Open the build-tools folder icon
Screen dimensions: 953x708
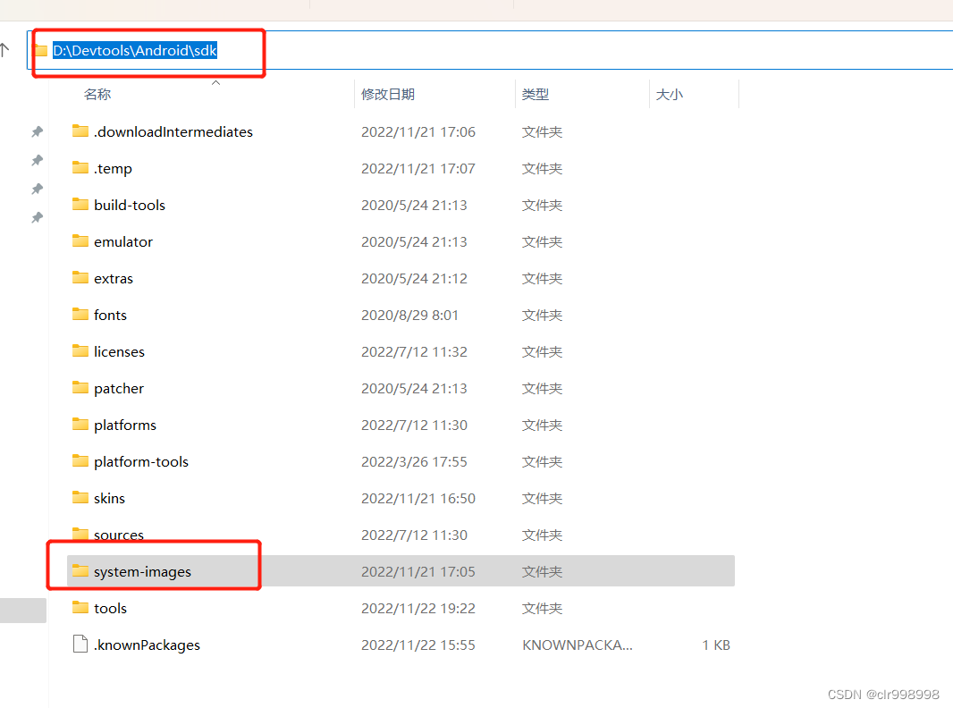click(x=80, y=205)
